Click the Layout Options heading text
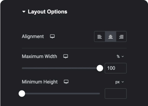Screen dimensions: 148x106 click(48, 12)
